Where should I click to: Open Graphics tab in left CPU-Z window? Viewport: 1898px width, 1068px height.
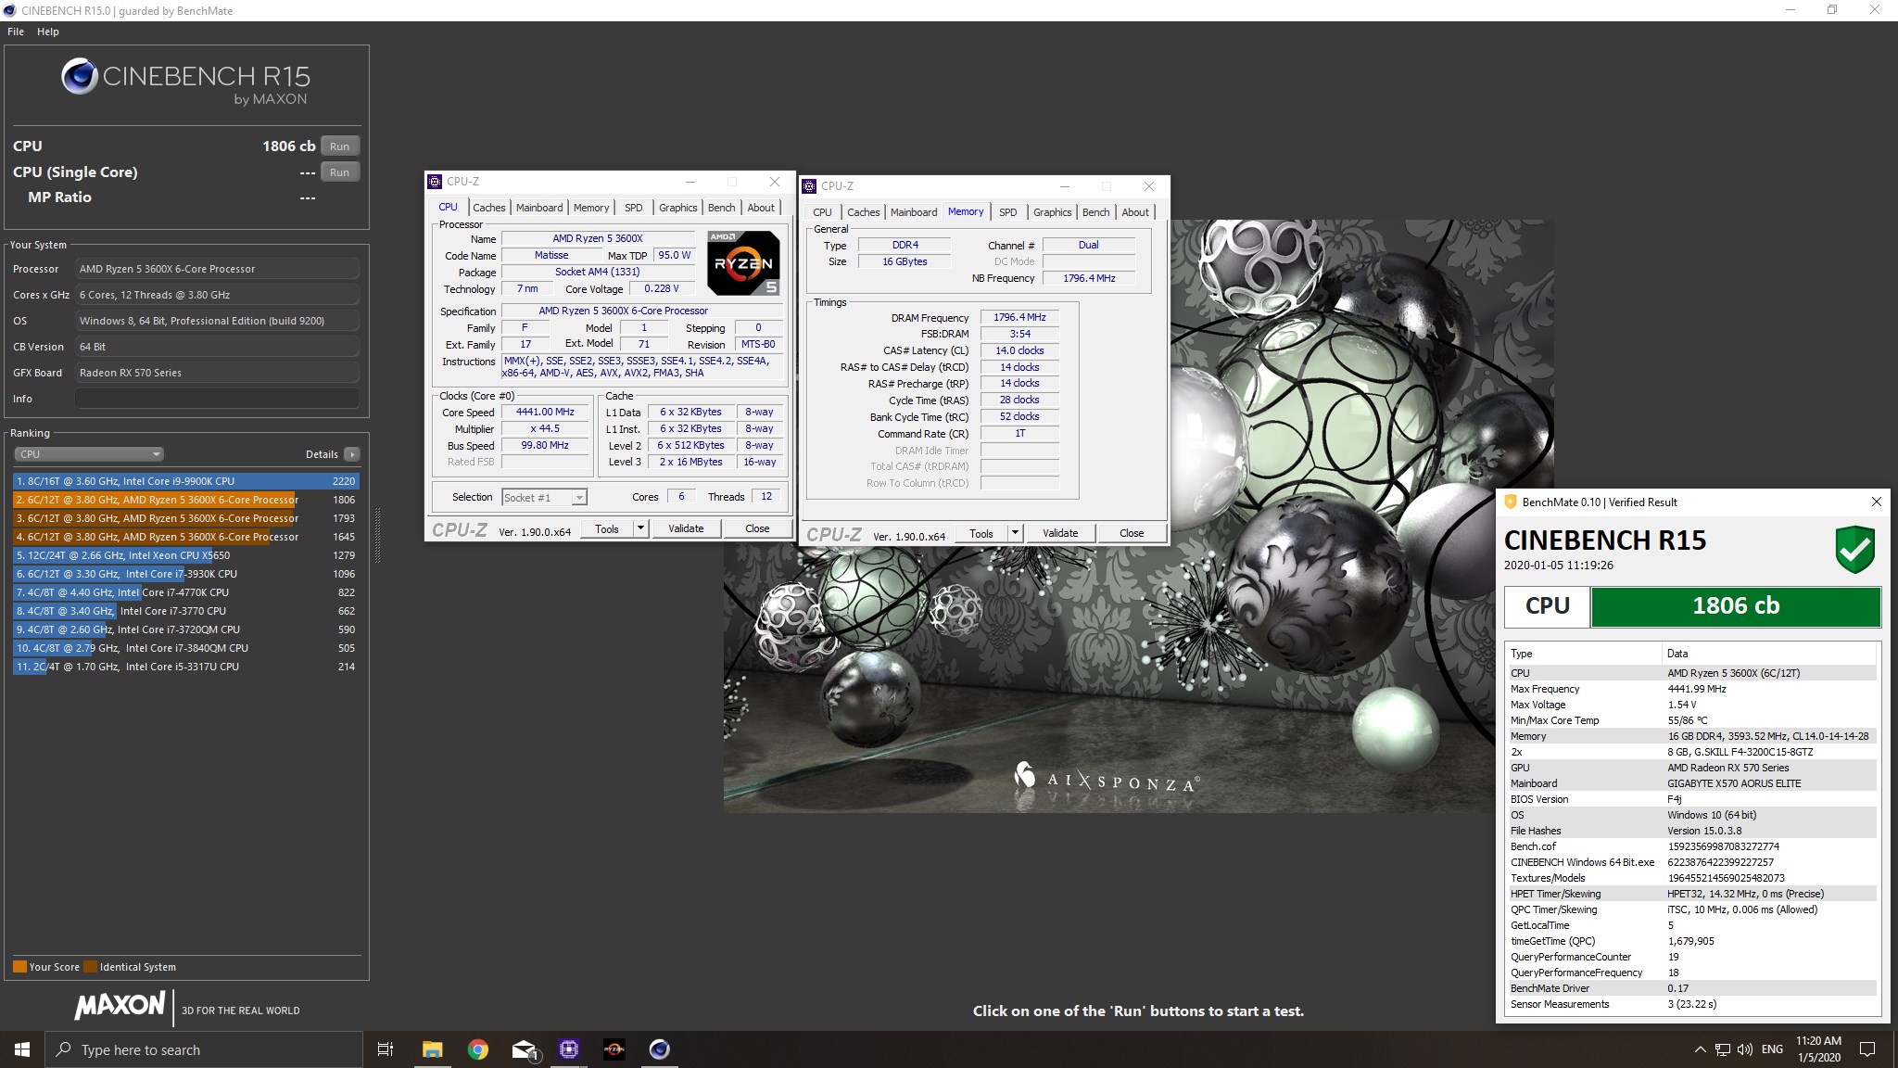(678, 208)
